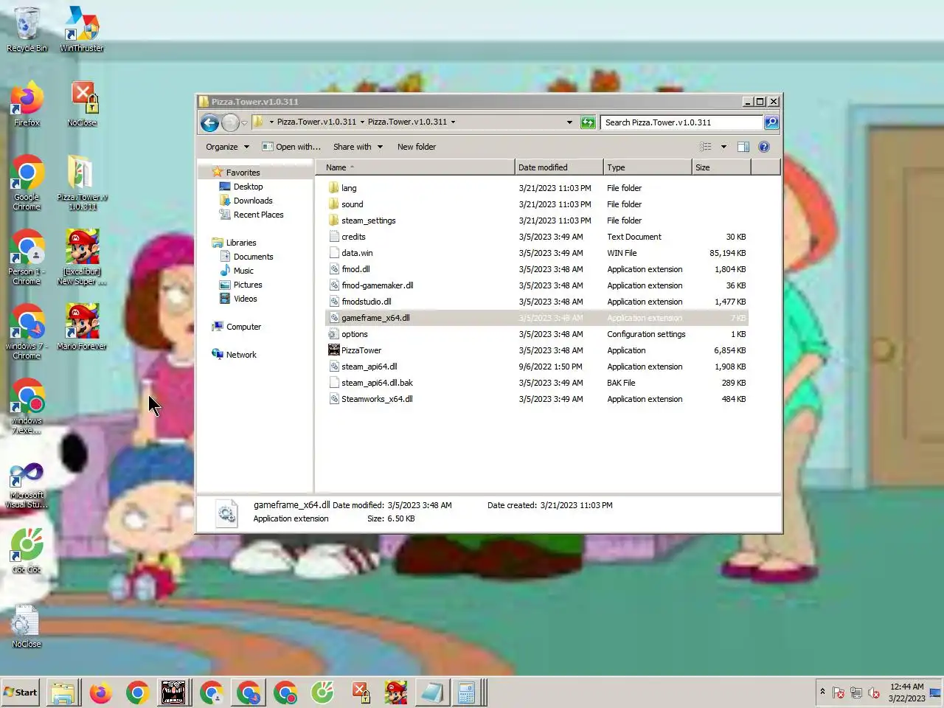Select the Coc Coc desktop shortcut
The height and width of the screenshot is (708, 944).
pos(27,551)
